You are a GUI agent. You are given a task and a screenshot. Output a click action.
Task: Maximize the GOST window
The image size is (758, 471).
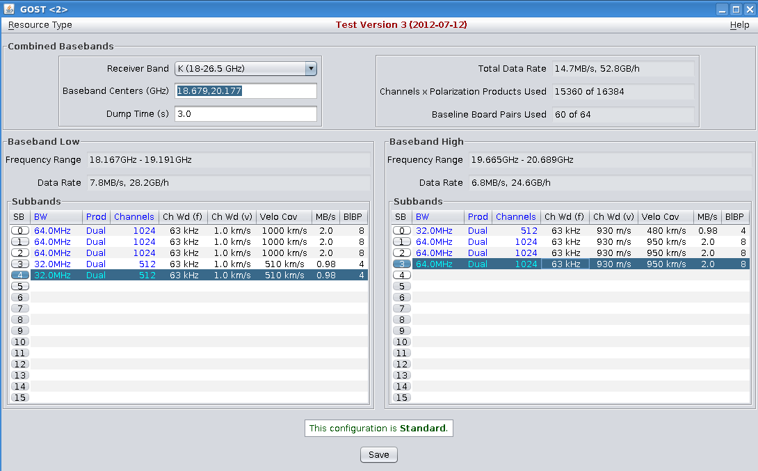point(736,9)
